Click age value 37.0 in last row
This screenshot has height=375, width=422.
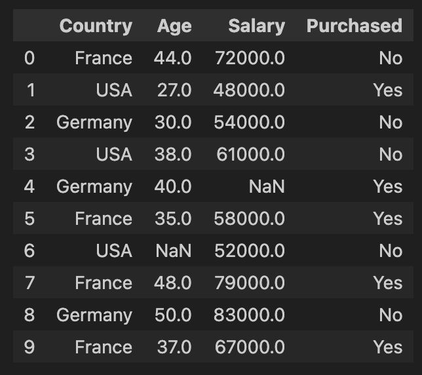(174, 347)
